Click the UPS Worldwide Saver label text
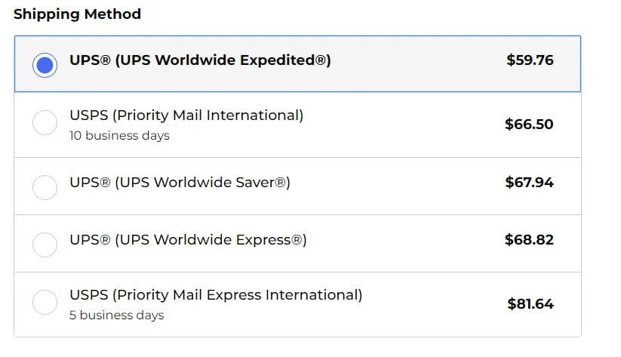 click(180, 182)
